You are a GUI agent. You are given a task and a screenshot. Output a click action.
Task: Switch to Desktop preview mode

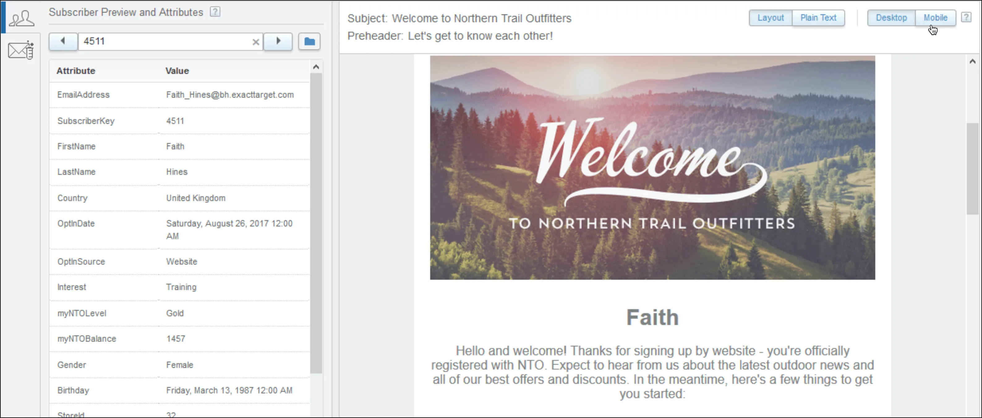tap(891, 18)
